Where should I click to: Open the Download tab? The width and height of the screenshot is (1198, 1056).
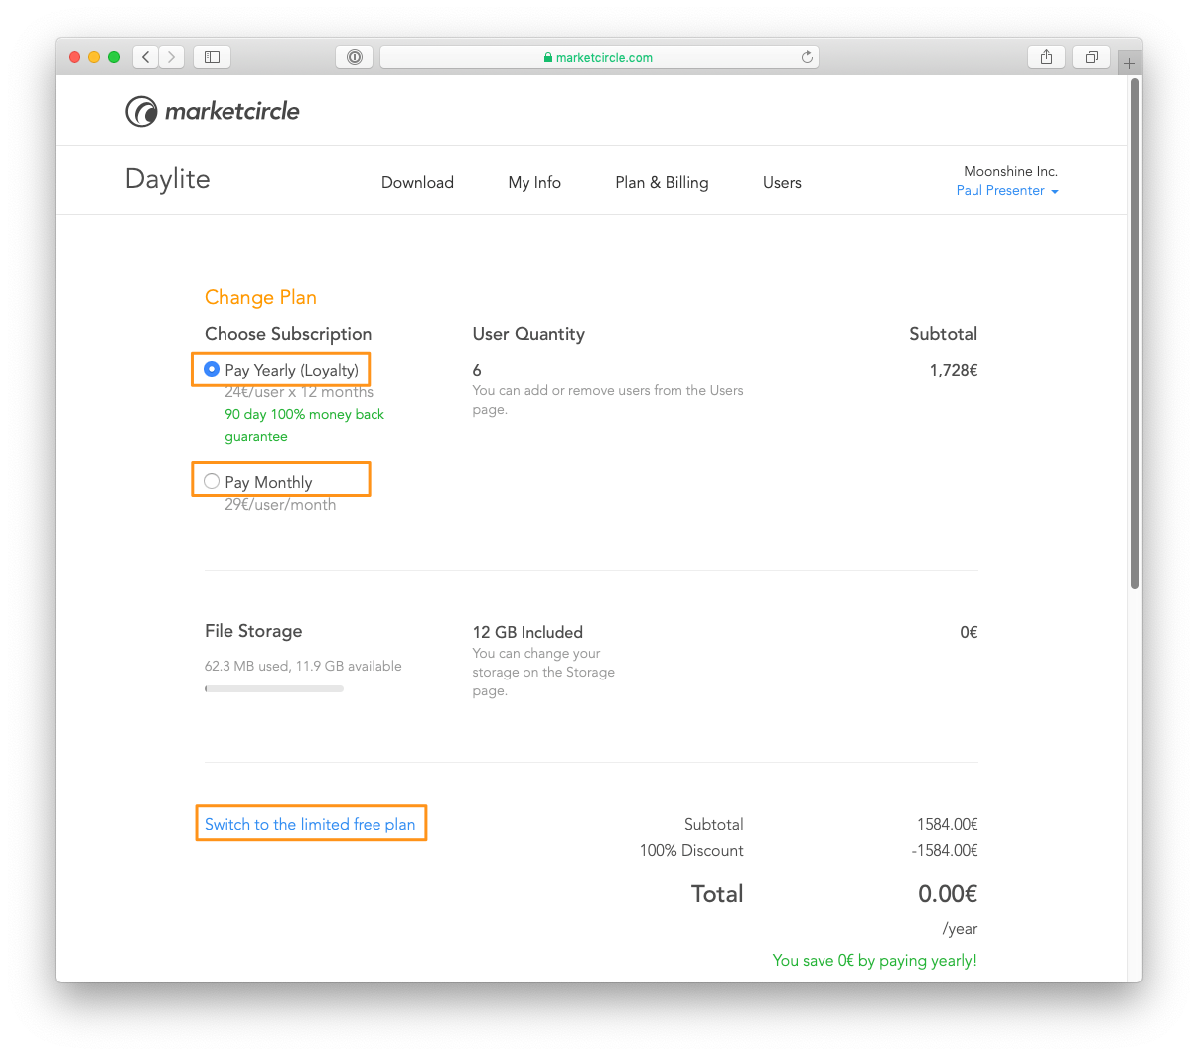[x=417, y=182]
